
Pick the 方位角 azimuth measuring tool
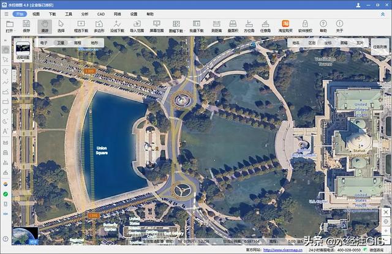click(x=249, y=26)
